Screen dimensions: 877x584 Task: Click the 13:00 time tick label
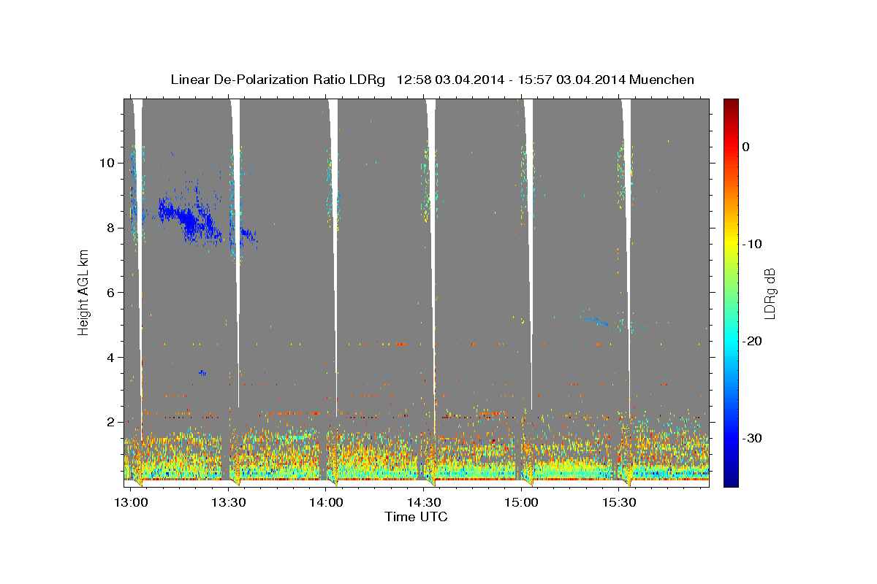(x=130, y=502)
